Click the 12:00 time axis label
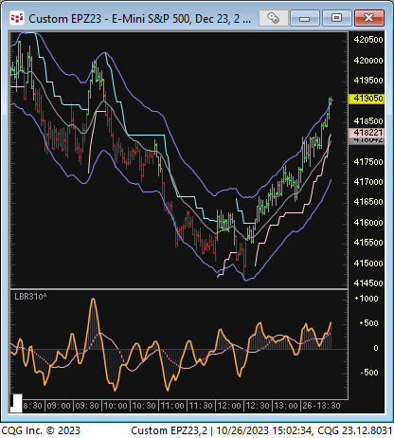This screenshot has width=394, height=438. click(229, 406)
